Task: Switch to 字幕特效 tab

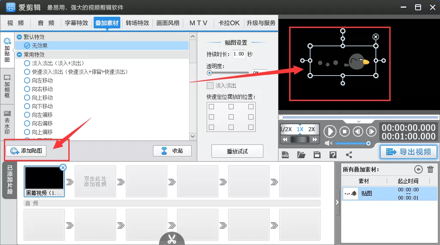Action: 76,23
